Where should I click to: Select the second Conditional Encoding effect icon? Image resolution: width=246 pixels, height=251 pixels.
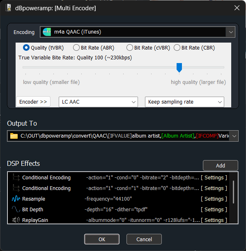pos(16,188)
